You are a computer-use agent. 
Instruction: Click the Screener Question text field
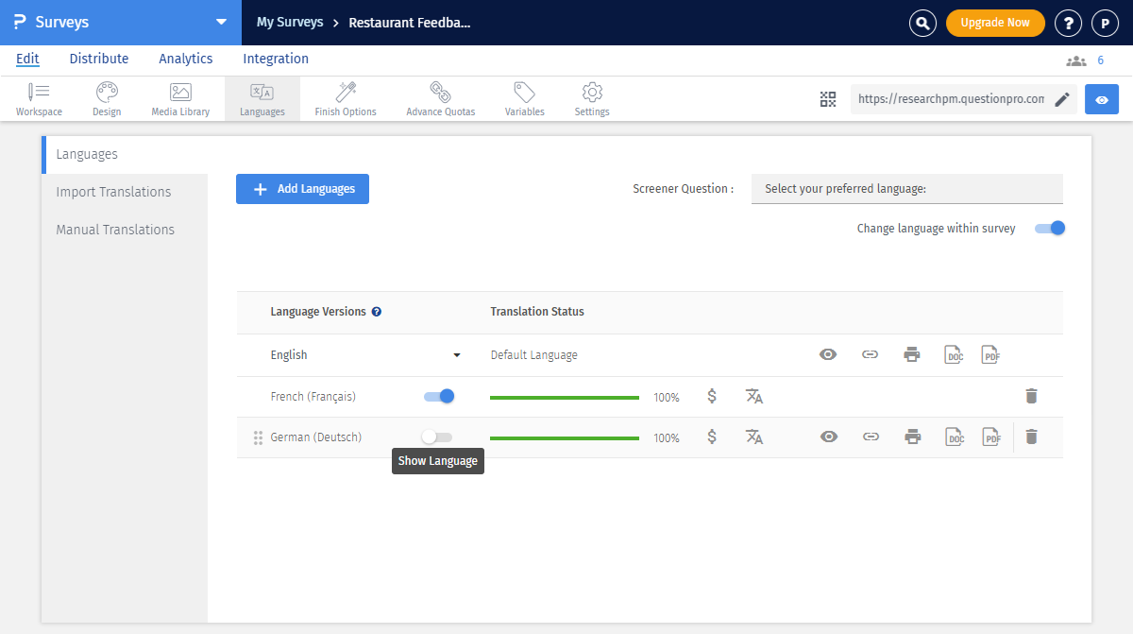[906, 189]
